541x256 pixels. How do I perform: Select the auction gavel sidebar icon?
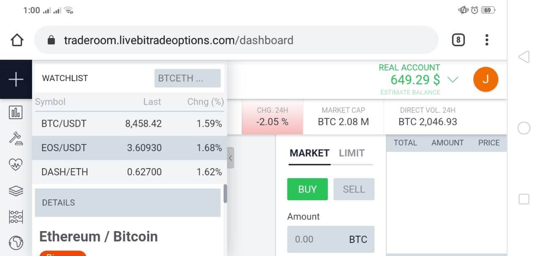(16, 138)
